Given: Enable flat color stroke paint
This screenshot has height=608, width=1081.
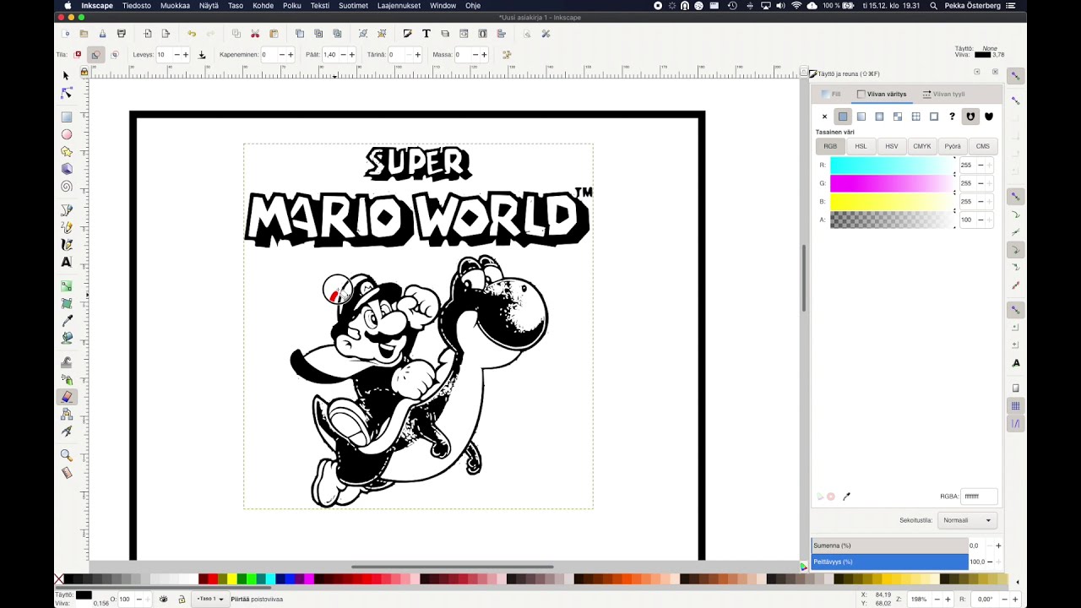Looking at the screenshot, I should (843, 117).
